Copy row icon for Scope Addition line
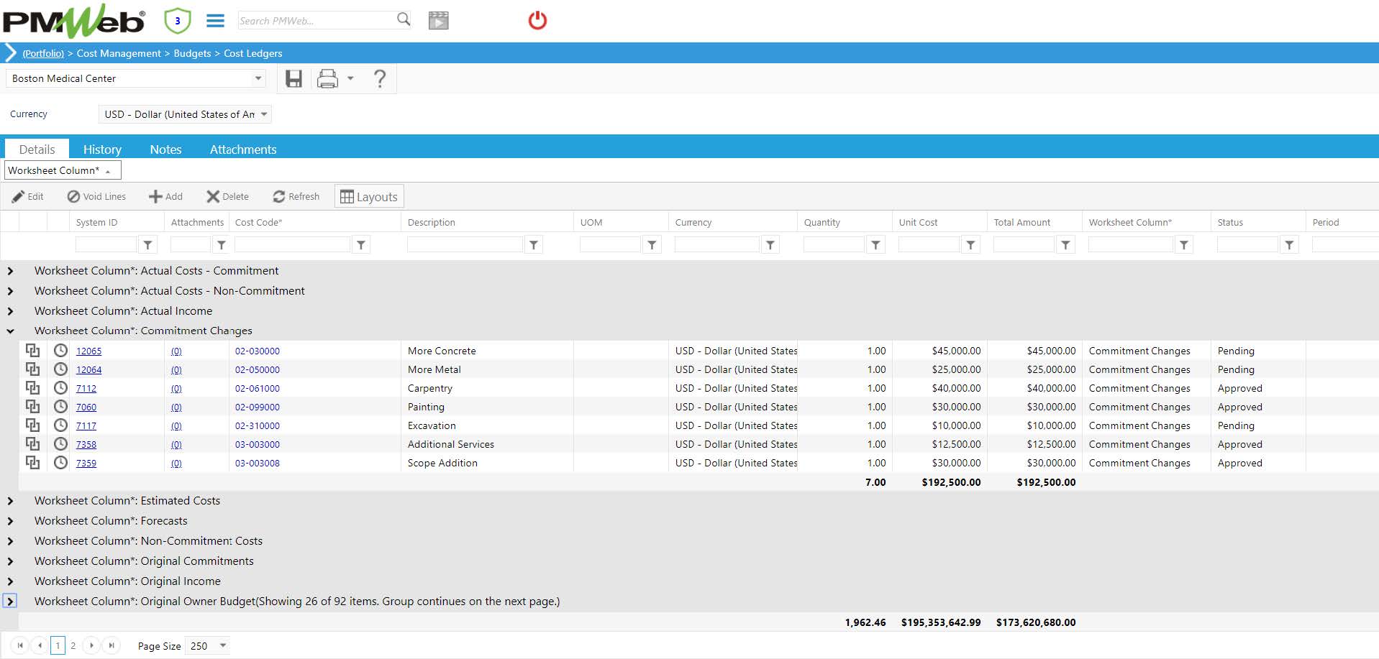The width and height of the screenshot is (1379, 659). point(32,462)
